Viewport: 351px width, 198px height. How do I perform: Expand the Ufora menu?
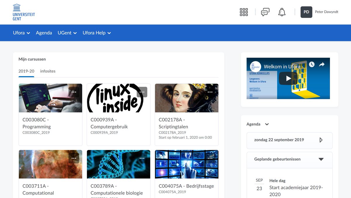pyautogui.click(x=22, y=33)
